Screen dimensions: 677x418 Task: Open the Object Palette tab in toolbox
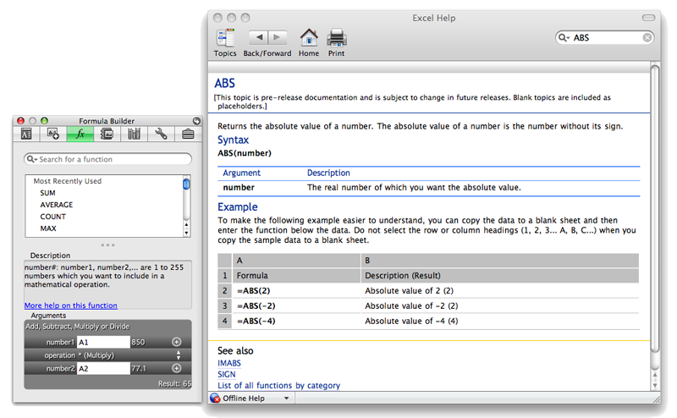(53, 134)
